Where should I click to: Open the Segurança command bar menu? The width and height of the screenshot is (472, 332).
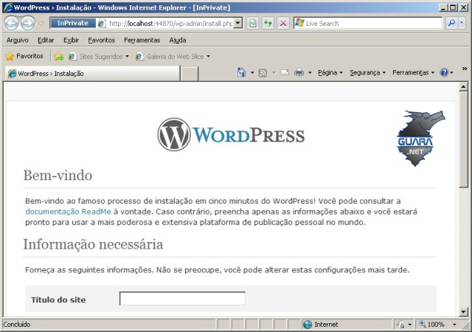pos(367,72)
